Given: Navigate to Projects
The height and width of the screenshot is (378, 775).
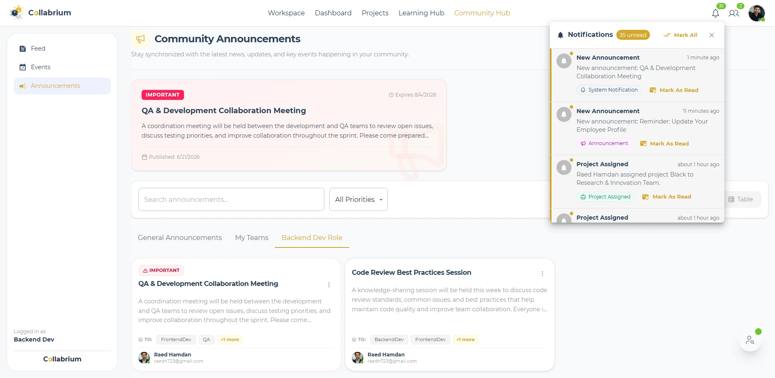Looking at the screenshot, I should (375, 13).
